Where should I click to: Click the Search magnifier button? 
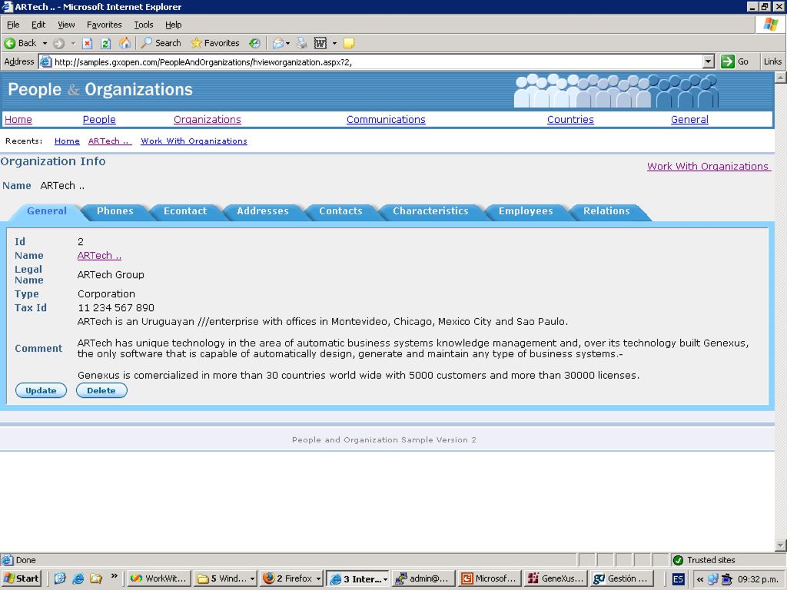point(161,43)
